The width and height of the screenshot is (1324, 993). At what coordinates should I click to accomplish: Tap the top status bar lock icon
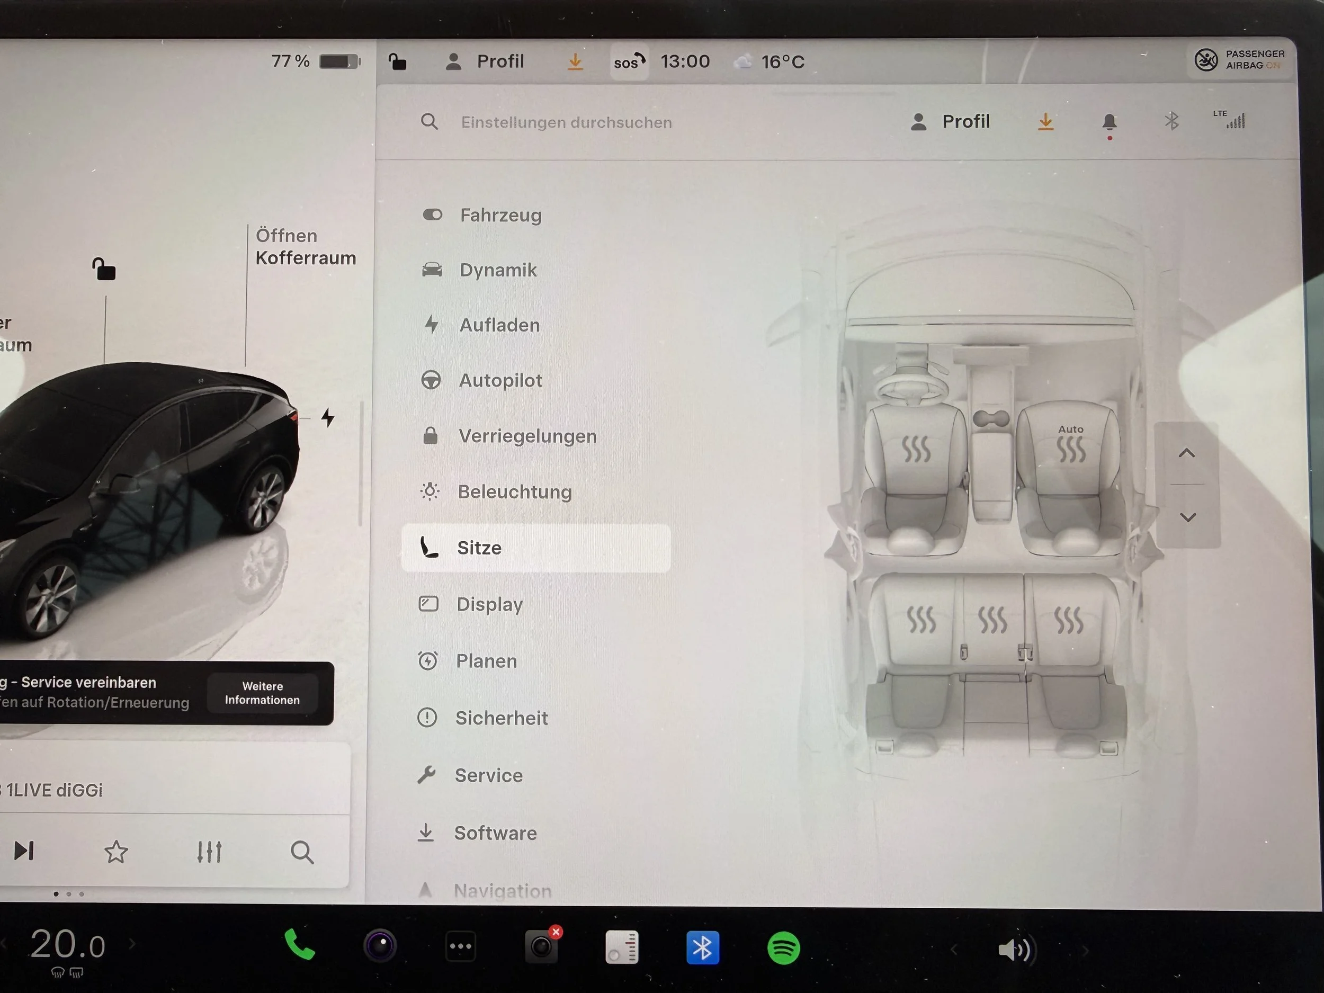[397, 61]
